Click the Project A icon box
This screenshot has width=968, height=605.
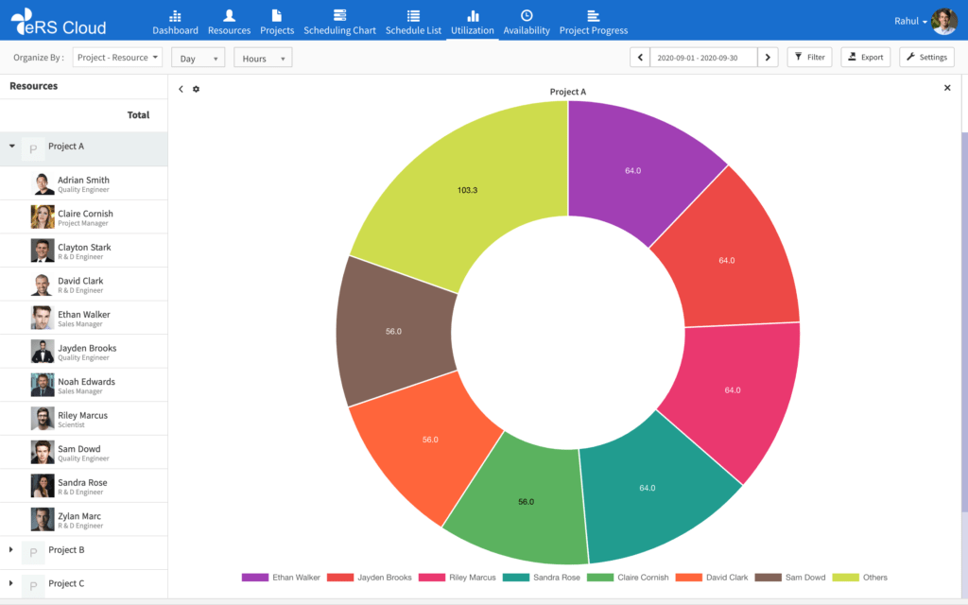pyautogui.click(x=33, y=148)
